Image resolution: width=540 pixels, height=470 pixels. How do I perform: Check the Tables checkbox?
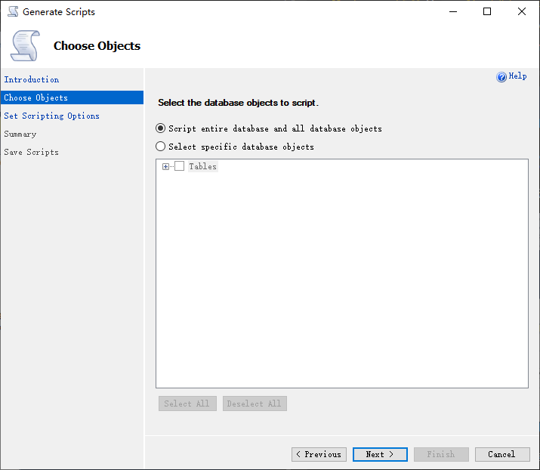tap(180, 166)
